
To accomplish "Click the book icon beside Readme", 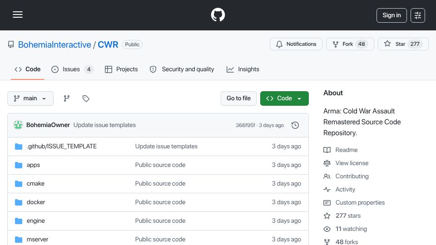I will pyautogui.click(x=327, y=150).
